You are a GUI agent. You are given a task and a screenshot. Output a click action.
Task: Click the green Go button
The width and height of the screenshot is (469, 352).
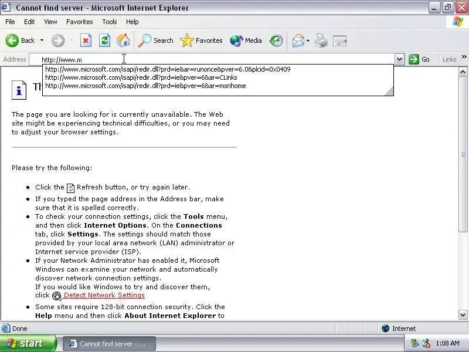point(419,59)
